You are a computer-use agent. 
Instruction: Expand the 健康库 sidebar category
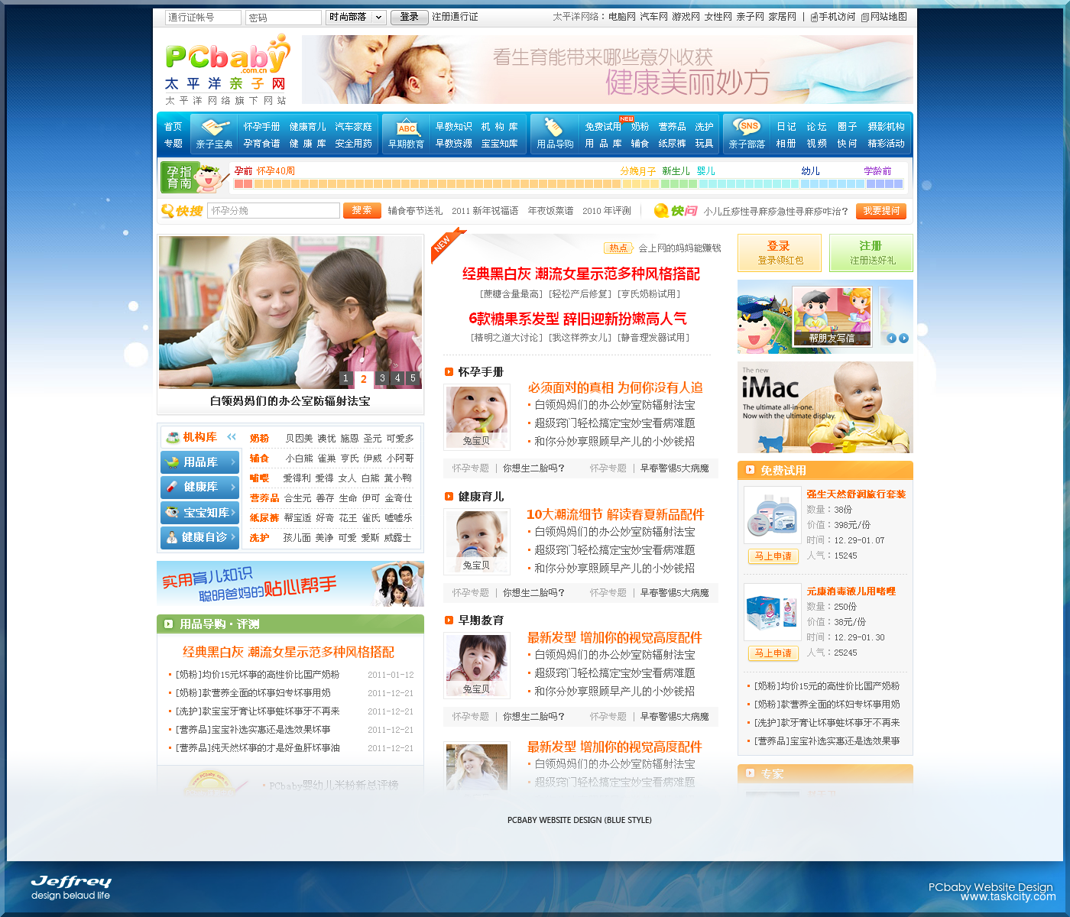click(200, 487)
